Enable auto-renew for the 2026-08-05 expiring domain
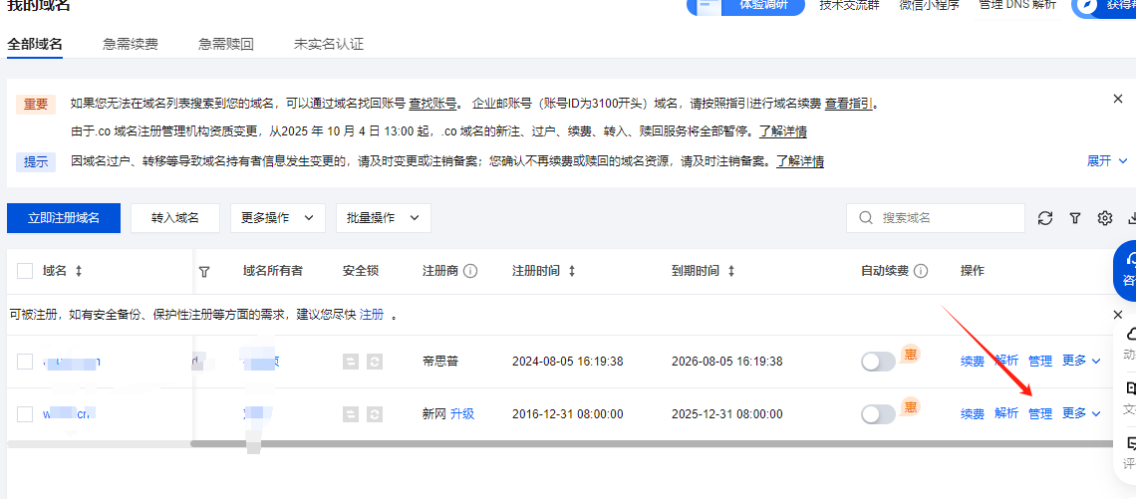Image resolution: width=1136 pixels, height=499 pixels. [x=878, y=362]
